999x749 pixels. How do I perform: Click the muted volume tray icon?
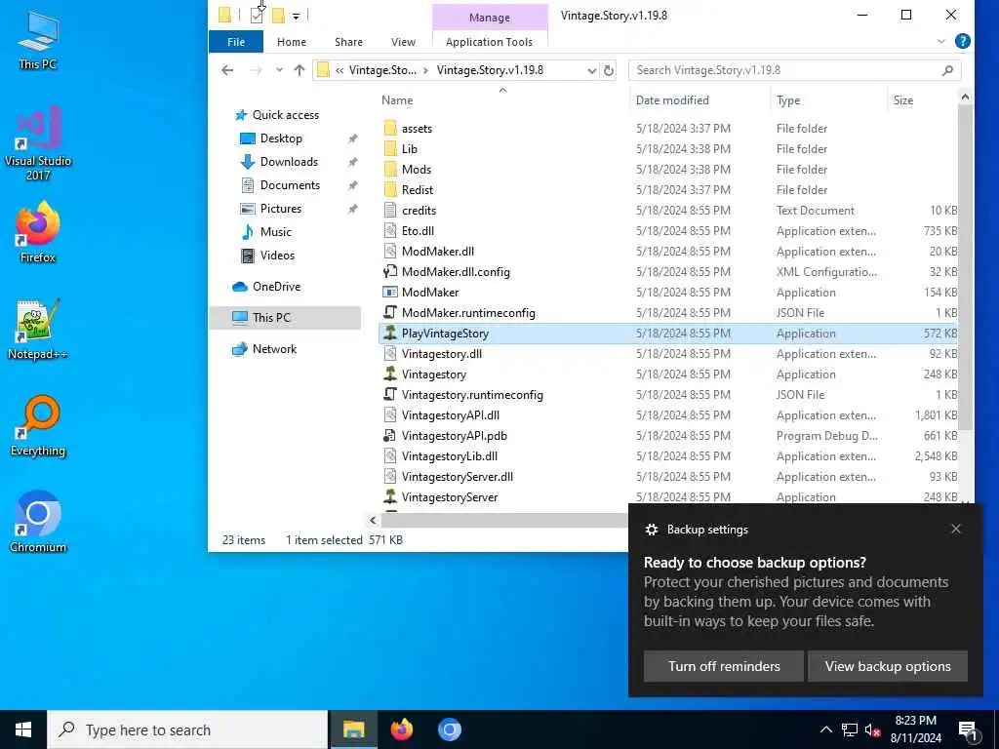873,729
